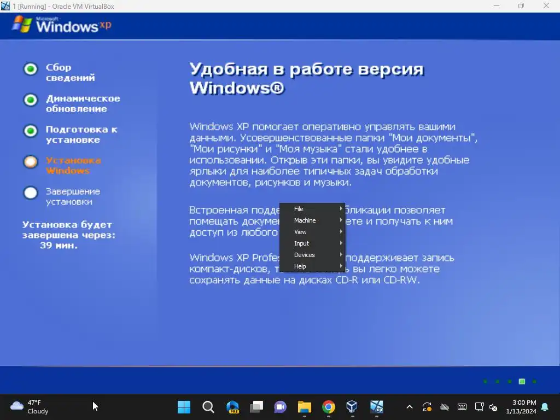Switch to the XP VM taskbar icon
Screen dimensions: 560x420
pos(376,407)
